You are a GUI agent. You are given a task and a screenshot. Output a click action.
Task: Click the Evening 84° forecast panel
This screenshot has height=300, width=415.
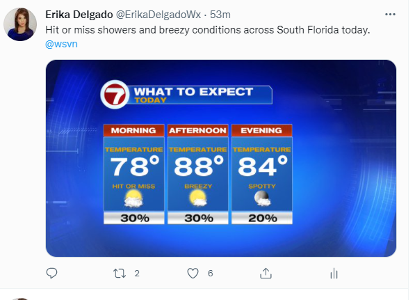click(262, 174)
